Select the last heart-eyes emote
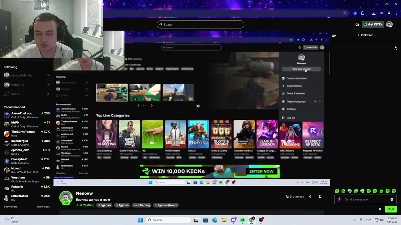Viewport: 401px width, 225px height. [394, 191]
